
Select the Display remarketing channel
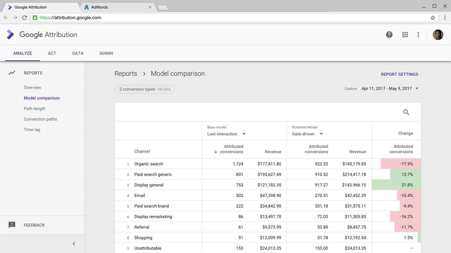coord(153,216)
